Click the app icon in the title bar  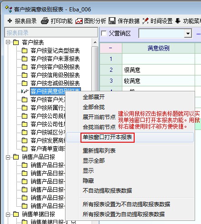(9, 9)
